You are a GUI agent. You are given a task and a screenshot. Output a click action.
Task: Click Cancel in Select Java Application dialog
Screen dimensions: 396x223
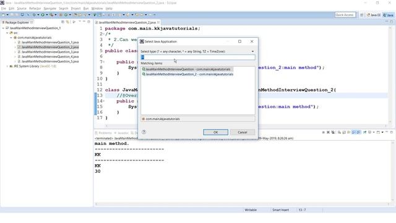[x=242, y=132]
